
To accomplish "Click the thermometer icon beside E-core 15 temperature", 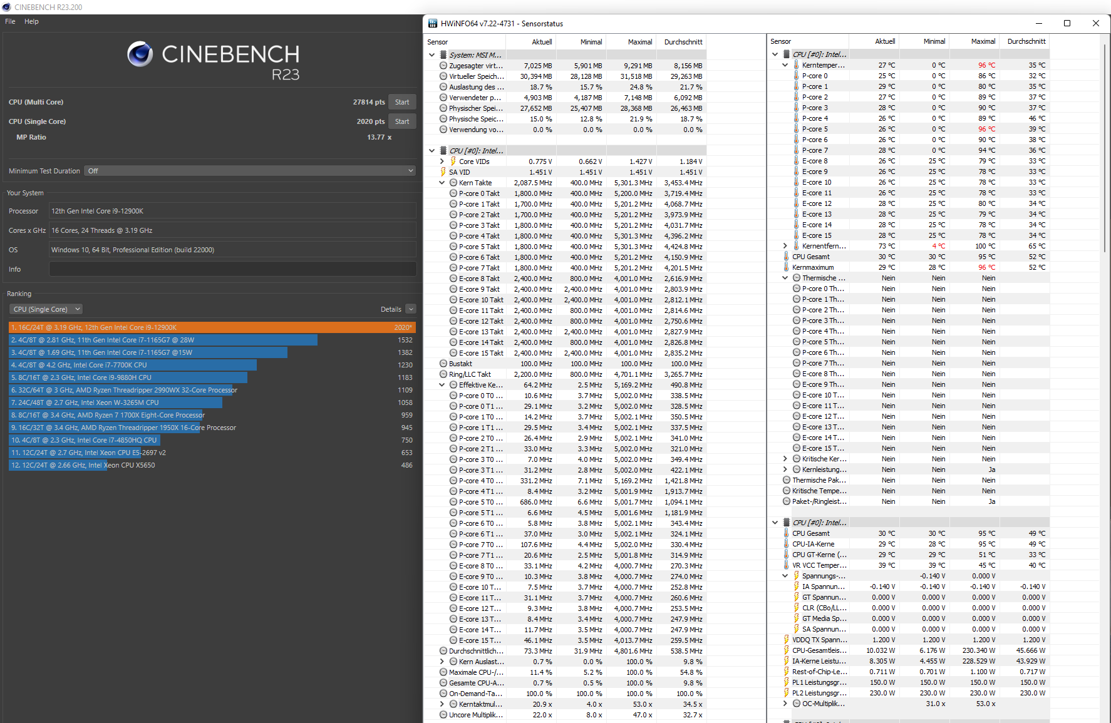I will click(797, 235).
